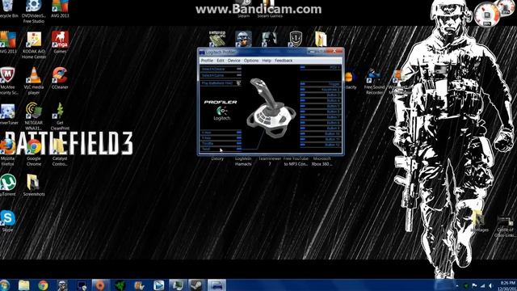517x291 pixels.
Task: Select the Free Sound Recorder icon
Action: [374, 82]
